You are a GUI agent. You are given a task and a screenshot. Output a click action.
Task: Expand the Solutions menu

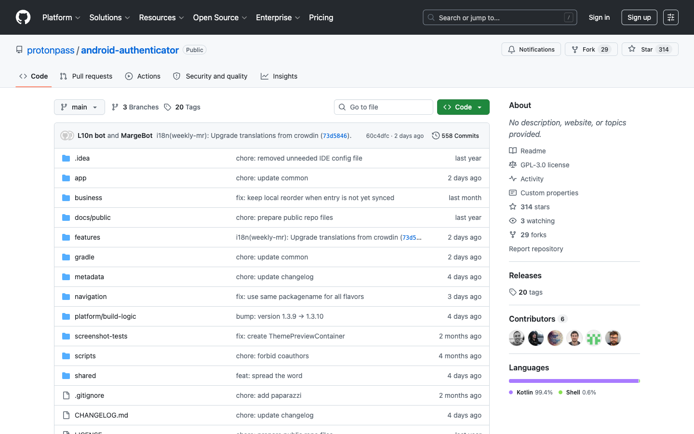pyautogui.click(x=109, y=17)
